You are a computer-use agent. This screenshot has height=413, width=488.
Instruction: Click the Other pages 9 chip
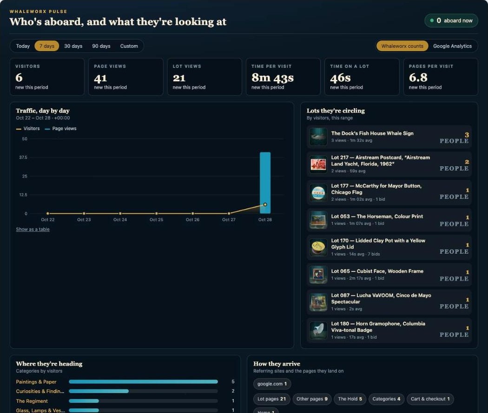coord(312,399)
